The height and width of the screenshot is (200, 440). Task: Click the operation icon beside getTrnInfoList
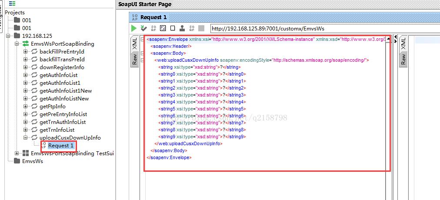34,130
